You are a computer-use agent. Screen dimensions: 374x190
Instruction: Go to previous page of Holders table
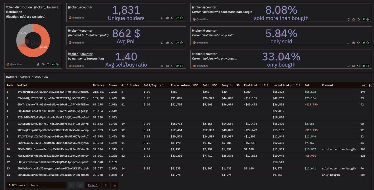[x=80, y=185]
